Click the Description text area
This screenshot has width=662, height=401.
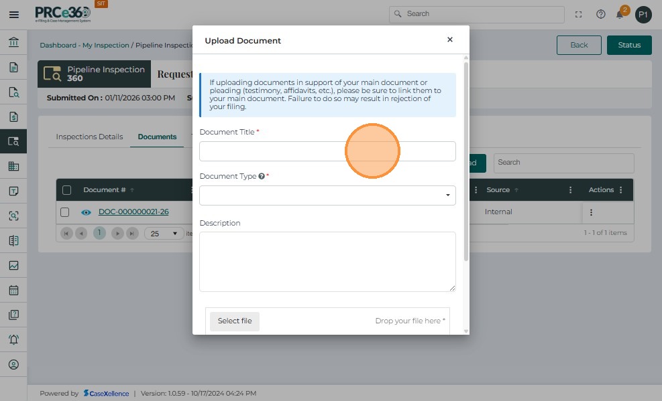point(327,262)
